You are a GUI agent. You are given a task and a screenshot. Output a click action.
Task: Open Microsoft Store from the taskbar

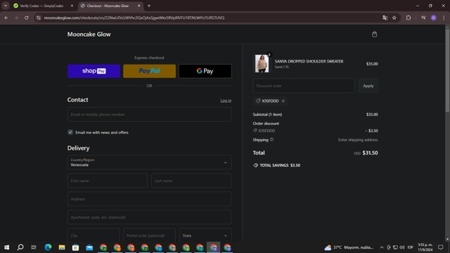tap(75, 247)
